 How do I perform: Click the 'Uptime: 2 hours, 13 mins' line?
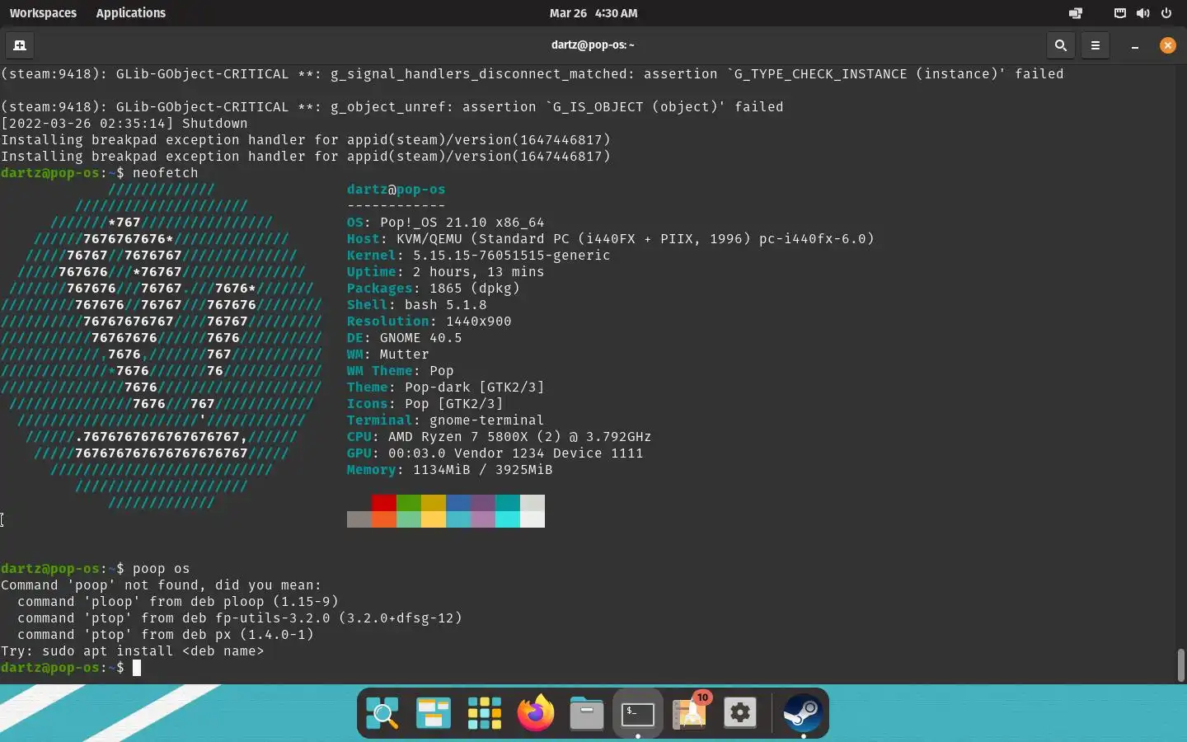coord(446,272)
